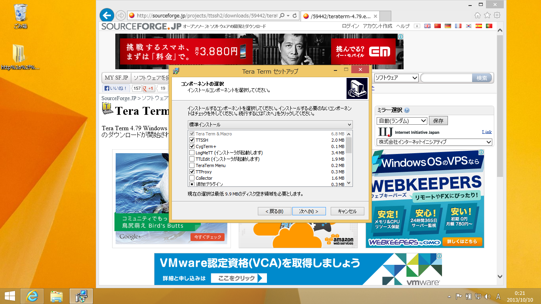Image resolution: width=541 pixels, height=304 pixels.
Task: Open File Explorer from the taskbar
Action: coord(57,296)
